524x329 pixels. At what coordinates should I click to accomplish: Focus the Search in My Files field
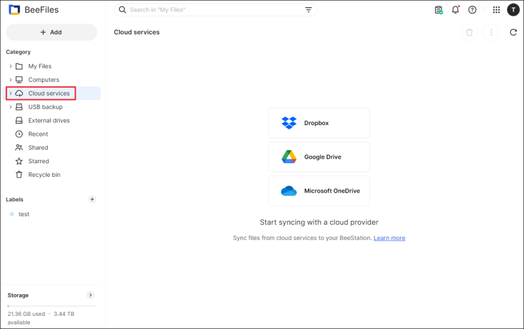click(x=215, y=10)
